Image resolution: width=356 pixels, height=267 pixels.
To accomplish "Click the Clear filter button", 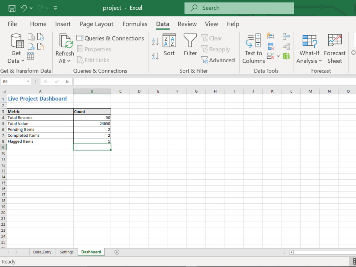I will click(211, 38).
